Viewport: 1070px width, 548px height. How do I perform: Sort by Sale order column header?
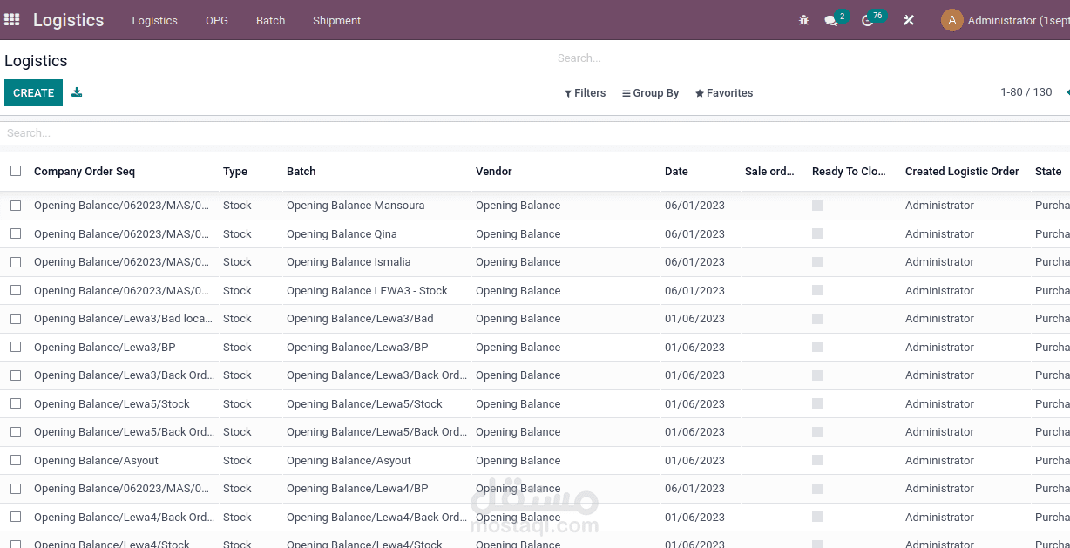pos(769,172)
